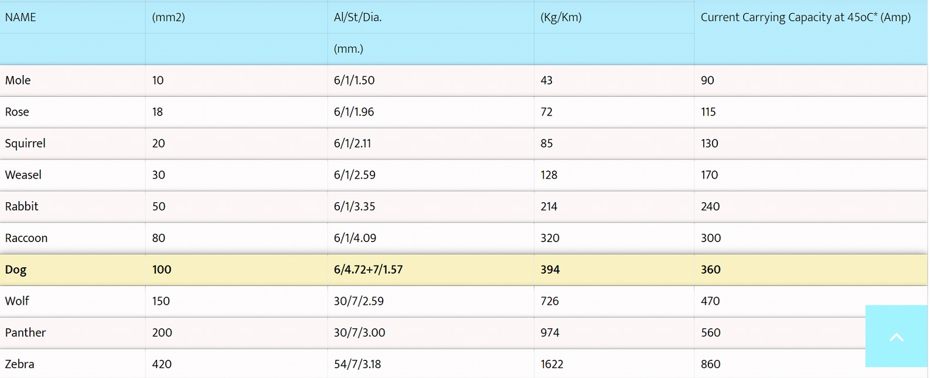Select the Mole conductor name cell
The height and width of the screenshot is (378, 930).
coord(18,80)
